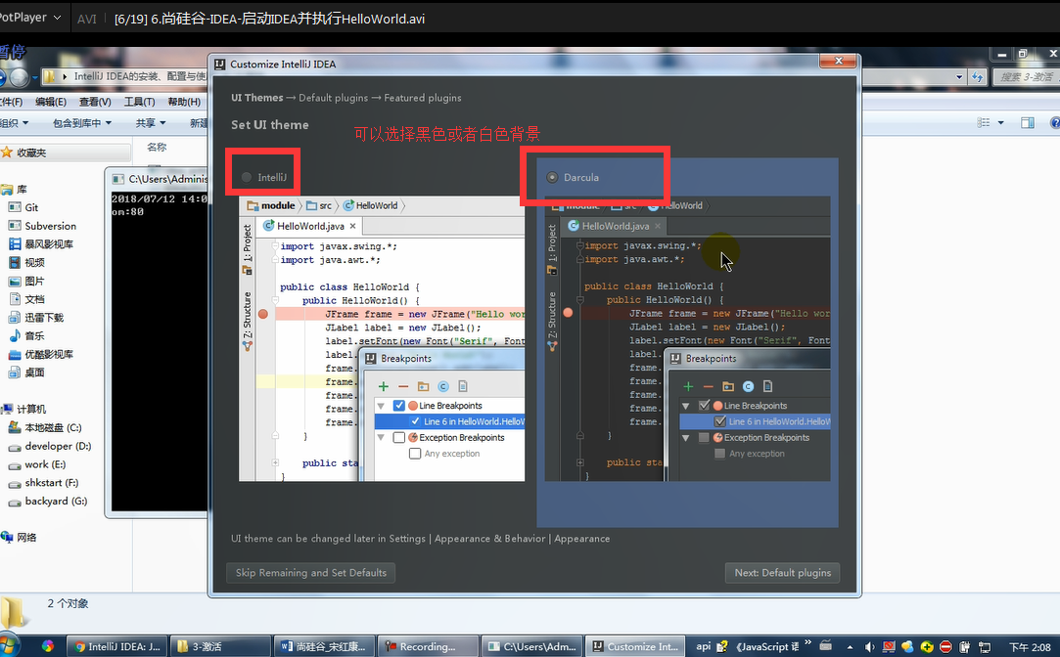The height and width of the screenshot is (657, 1060).
Task: Click the Default plugins breadcrumb step
Action: click(x=334, y=98)
